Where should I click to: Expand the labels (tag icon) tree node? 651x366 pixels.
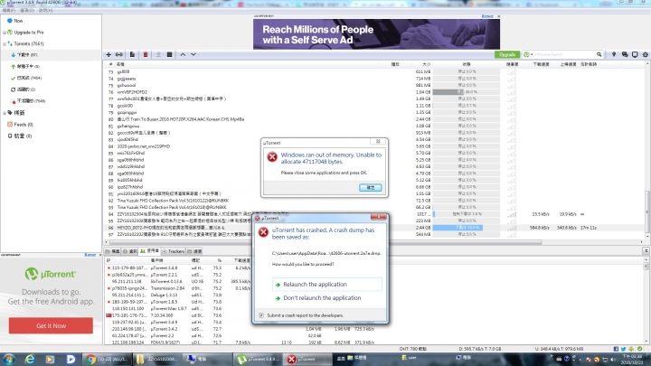pyautogui.click(x=5, y=113)
